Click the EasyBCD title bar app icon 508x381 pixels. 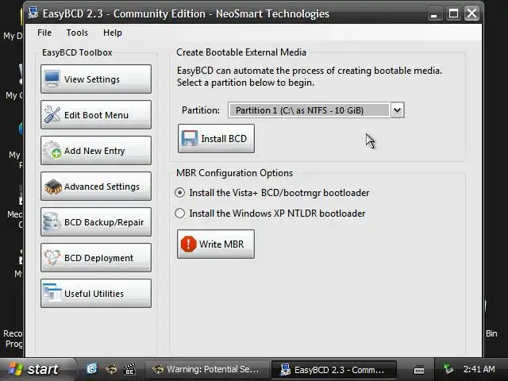tap(33, 13)
